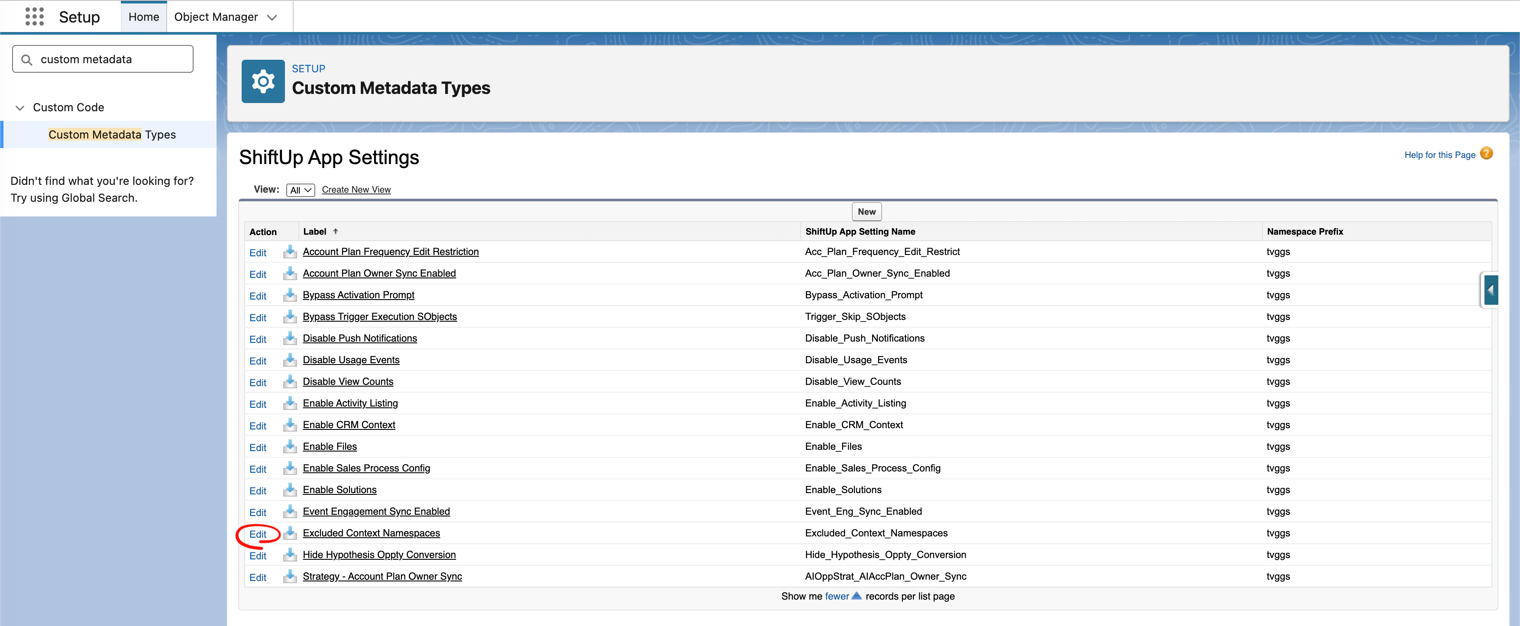This screenshot has width=1520, height=626.
Task: Sort by the Label column header
Action: click(314, 232)
